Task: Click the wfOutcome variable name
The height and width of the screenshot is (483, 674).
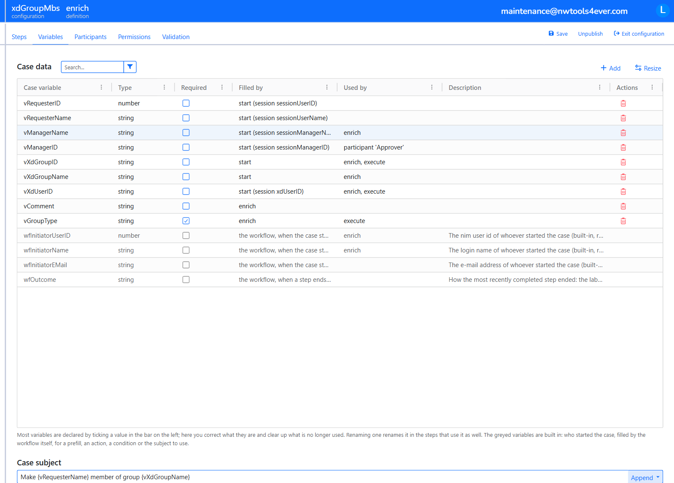Action: 40,280
